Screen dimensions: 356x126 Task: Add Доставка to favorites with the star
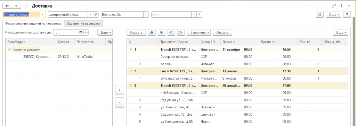click(26, 6)
